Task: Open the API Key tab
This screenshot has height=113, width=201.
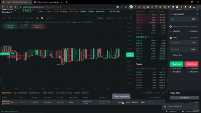Action: (85, 93)
